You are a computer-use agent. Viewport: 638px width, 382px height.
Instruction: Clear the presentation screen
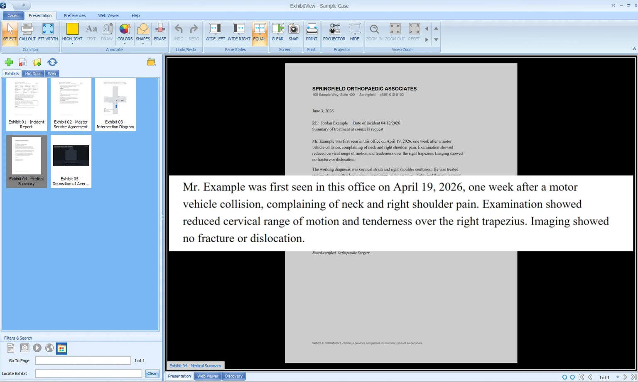277,33
